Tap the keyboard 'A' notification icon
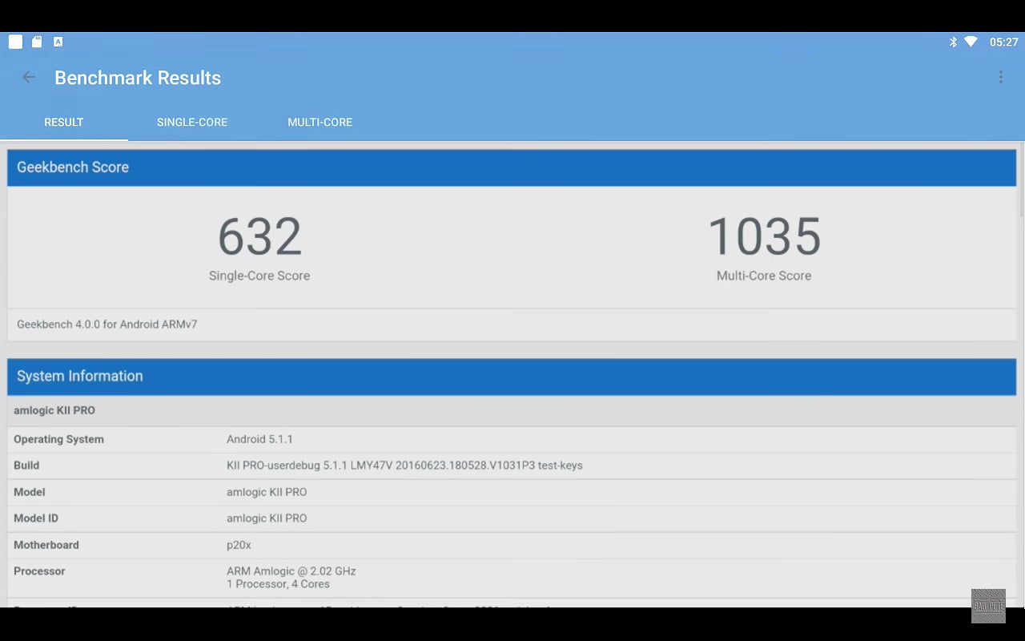The height and width of the screenshot is (641, 1025). (x=58, y=42)
